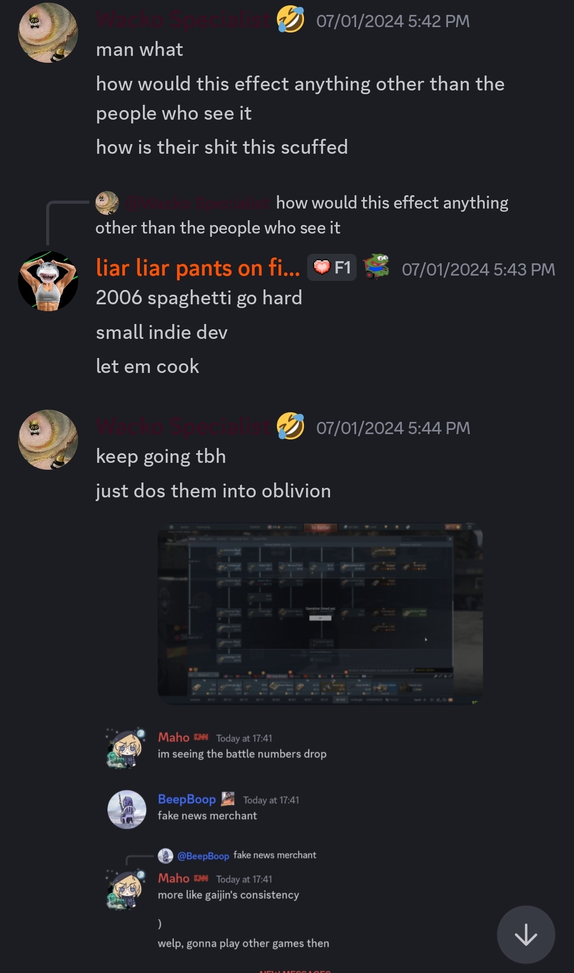This screenshot has width=574, height=973.
Task: Open the snail avatar at 5:44 PM message
Action: pyautogui.click(x=48, y=439)
